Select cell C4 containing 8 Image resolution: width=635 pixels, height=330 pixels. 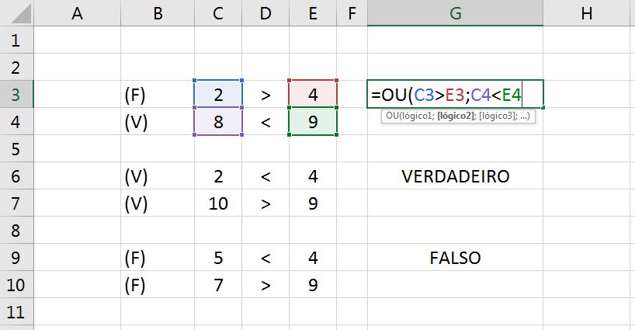point(218,122)
